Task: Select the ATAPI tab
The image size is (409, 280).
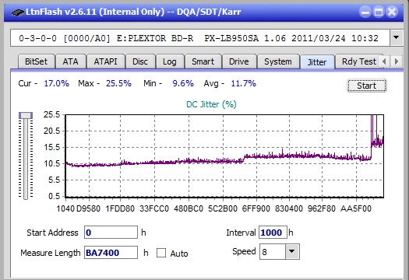Action: click(x=106, y=61)
